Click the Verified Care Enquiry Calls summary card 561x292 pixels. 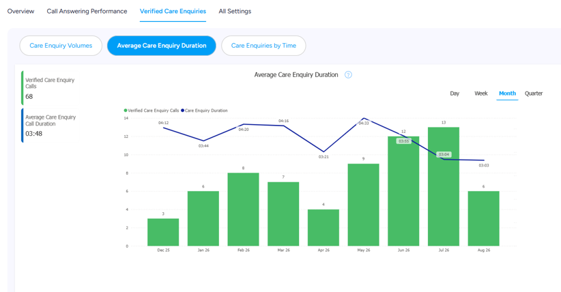(49, 88)
